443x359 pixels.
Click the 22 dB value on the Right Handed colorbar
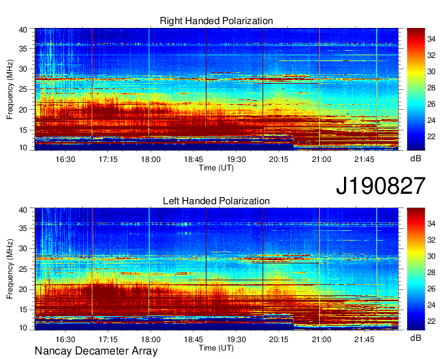point(431,137)
